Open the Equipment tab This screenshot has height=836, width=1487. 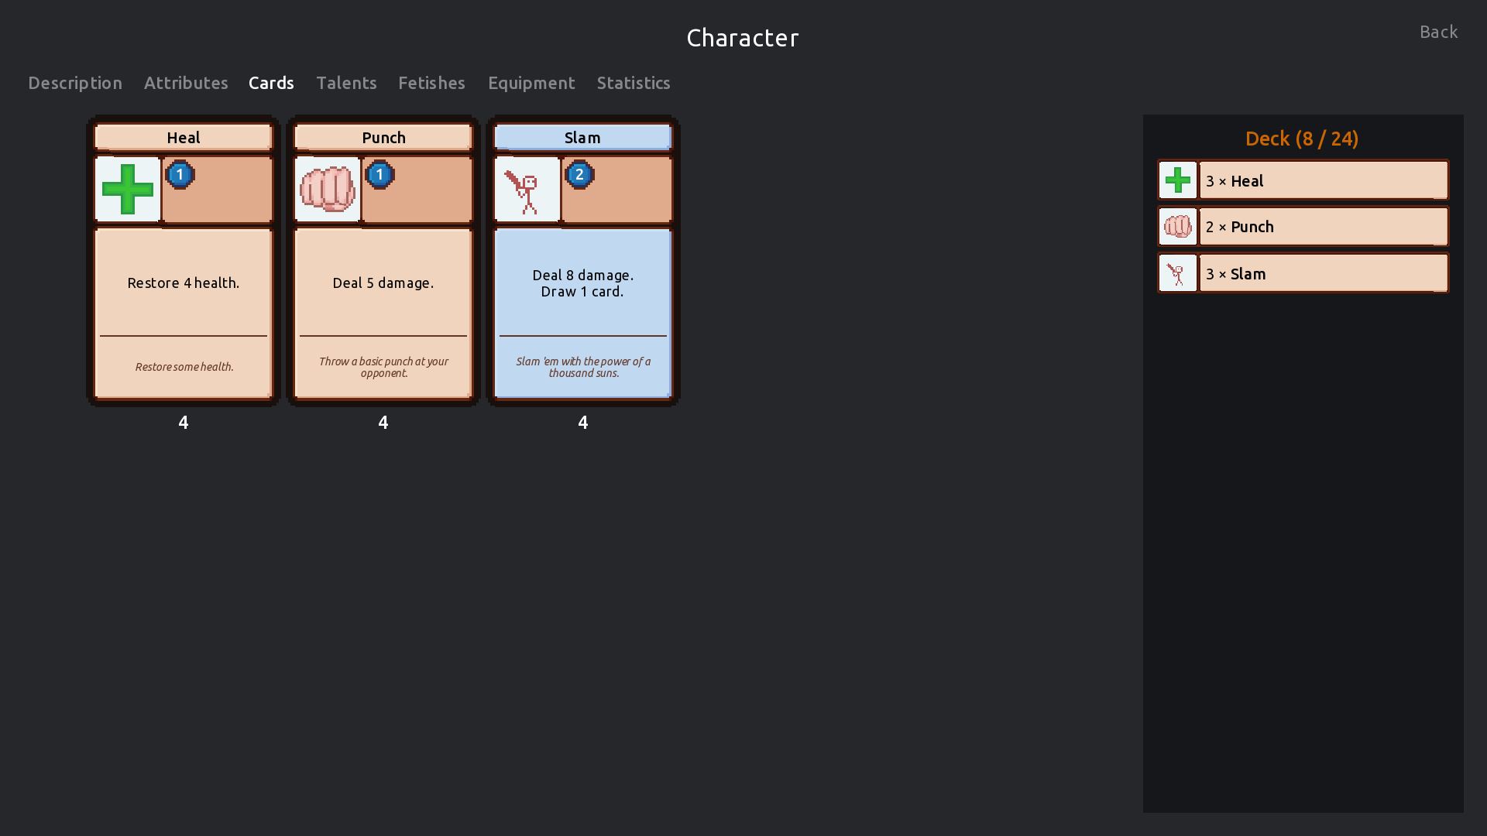click(x=531, y=83)
